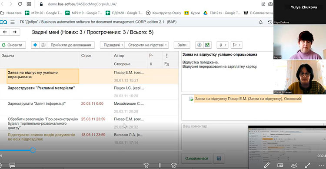
Task: Open the browser tab overview grid icon
Action: [x=29, y=4]
